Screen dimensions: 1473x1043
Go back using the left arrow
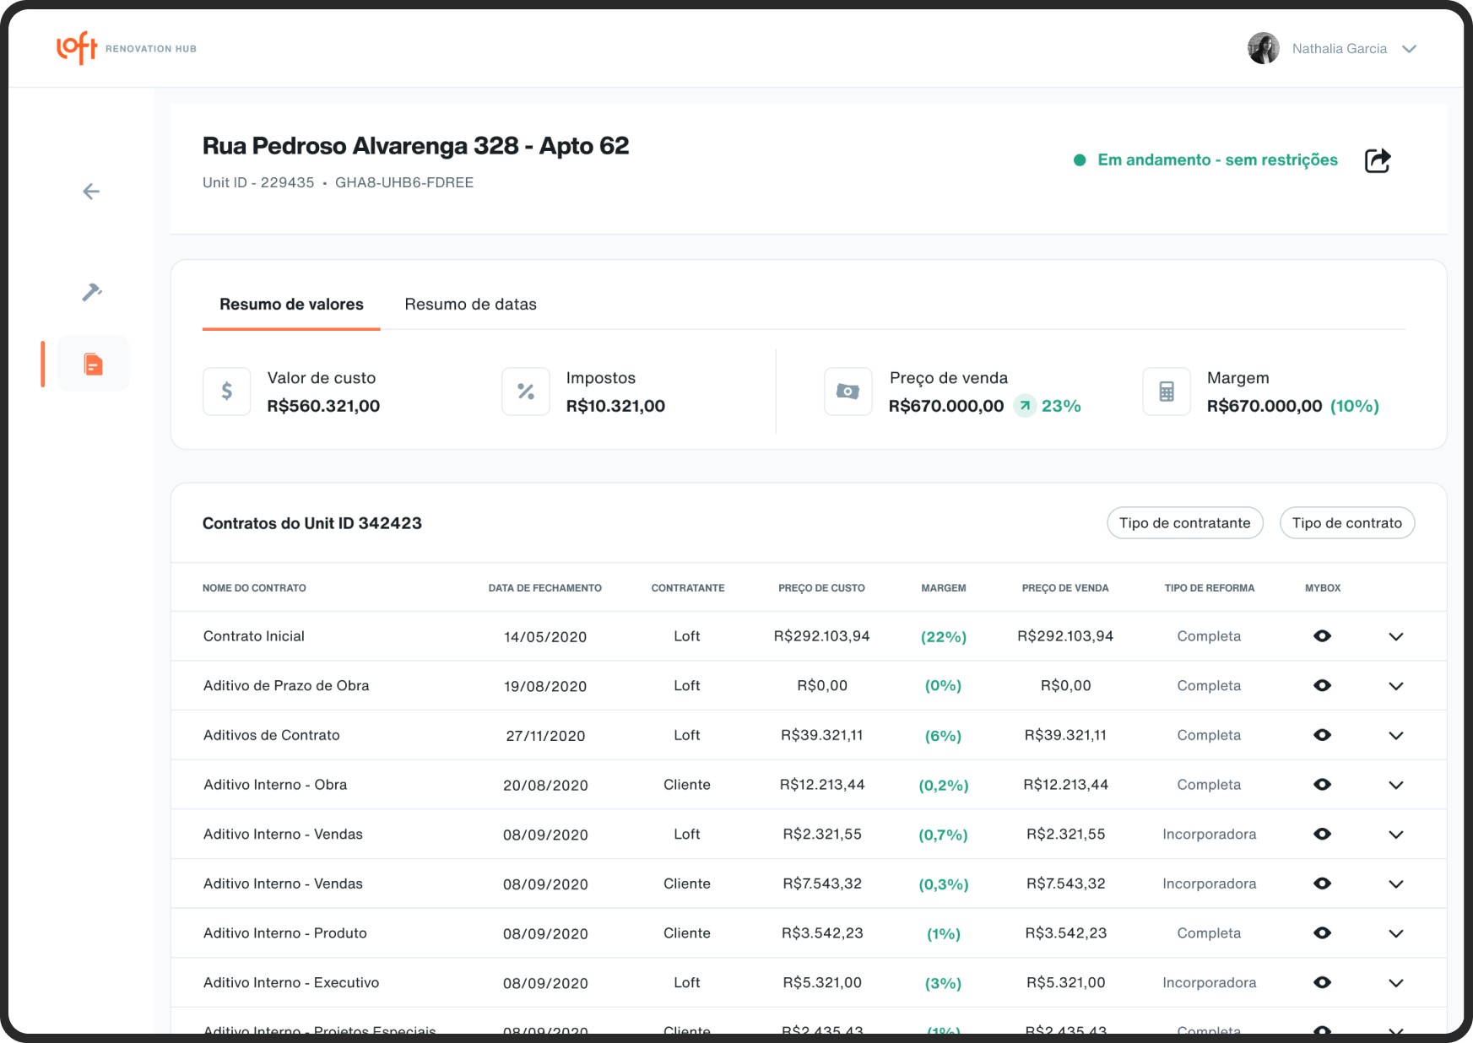91,192
